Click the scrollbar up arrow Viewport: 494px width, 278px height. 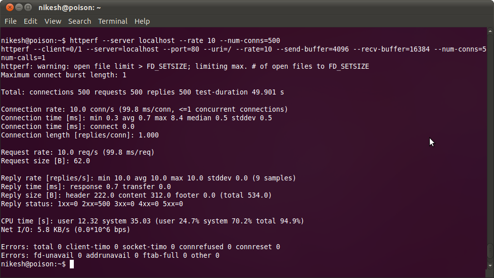[490, 31]
